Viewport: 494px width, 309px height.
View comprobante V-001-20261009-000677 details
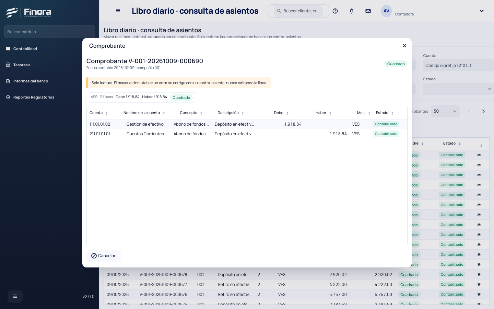click(479, 285)
